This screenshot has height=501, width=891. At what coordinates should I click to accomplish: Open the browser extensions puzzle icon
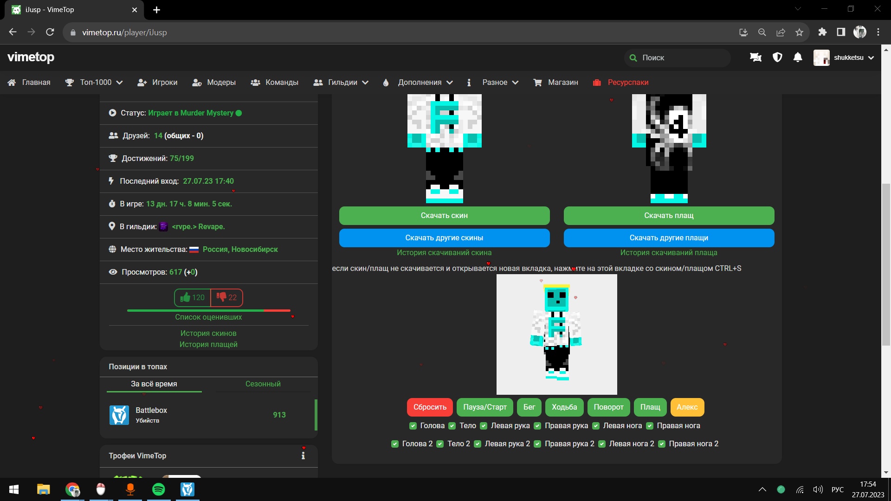[822, 32]
